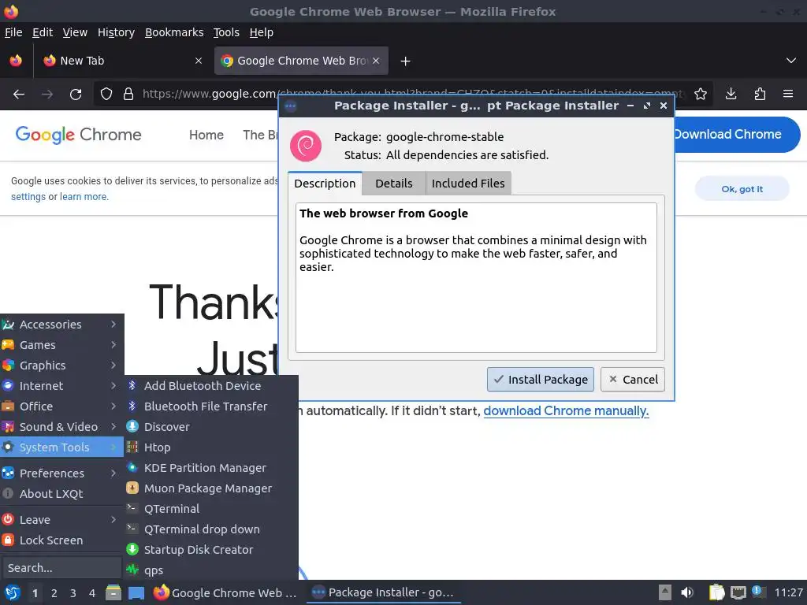Click the padlock site info icon
Screen dimensions: 807x605
[128, 95]
